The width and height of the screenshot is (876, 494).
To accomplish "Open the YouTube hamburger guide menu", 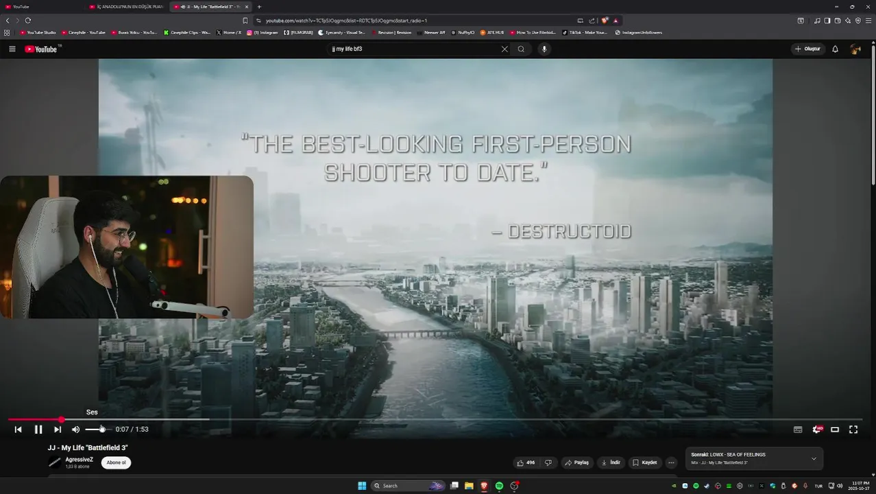I will (x=12, y=49).
